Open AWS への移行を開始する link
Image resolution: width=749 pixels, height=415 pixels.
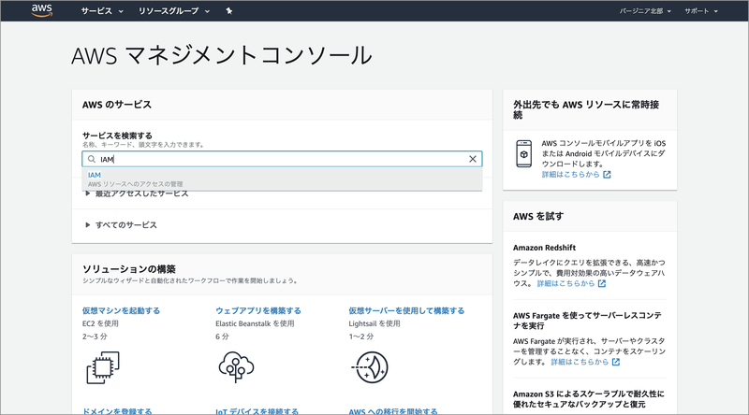pos(393,410)
